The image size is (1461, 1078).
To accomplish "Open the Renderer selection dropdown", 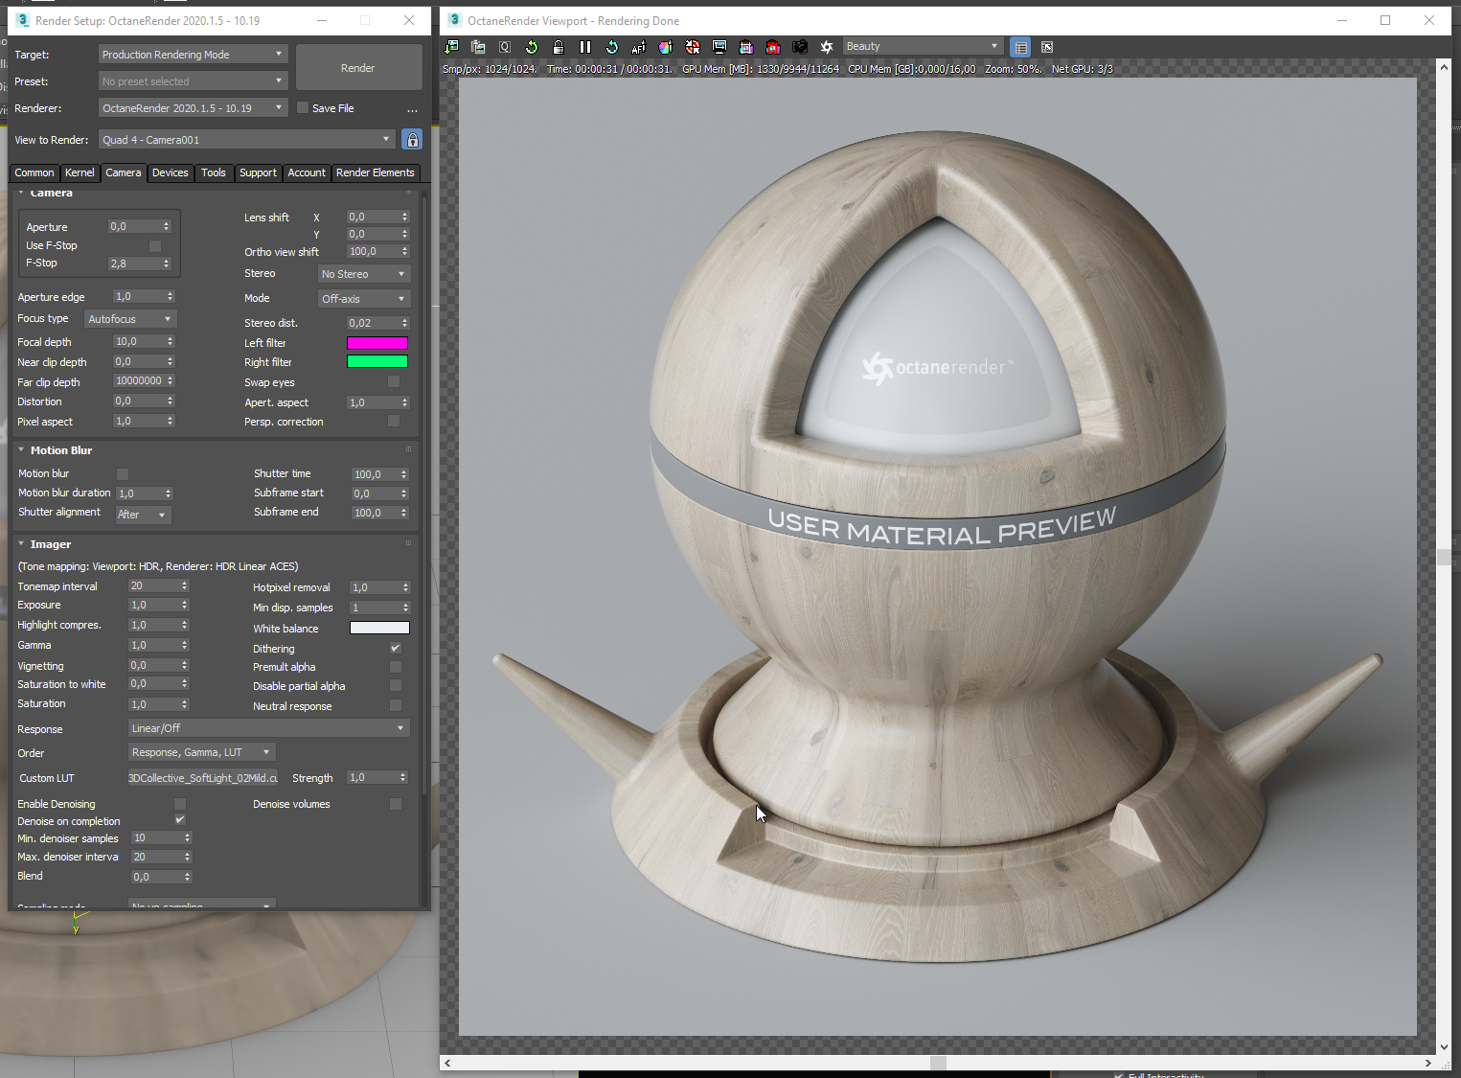I will [x=193, y=108].
